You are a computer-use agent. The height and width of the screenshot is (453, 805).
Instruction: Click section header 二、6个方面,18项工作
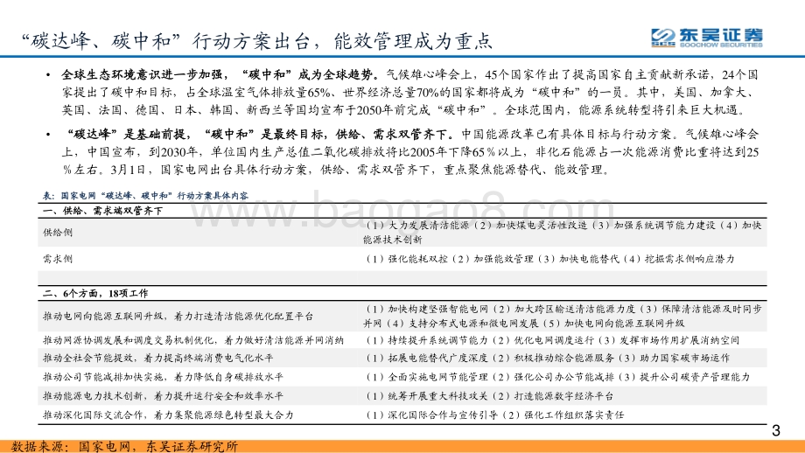95,294
